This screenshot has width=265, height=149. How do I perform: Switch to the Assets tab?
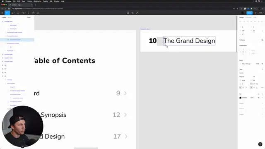click(10, 17)
